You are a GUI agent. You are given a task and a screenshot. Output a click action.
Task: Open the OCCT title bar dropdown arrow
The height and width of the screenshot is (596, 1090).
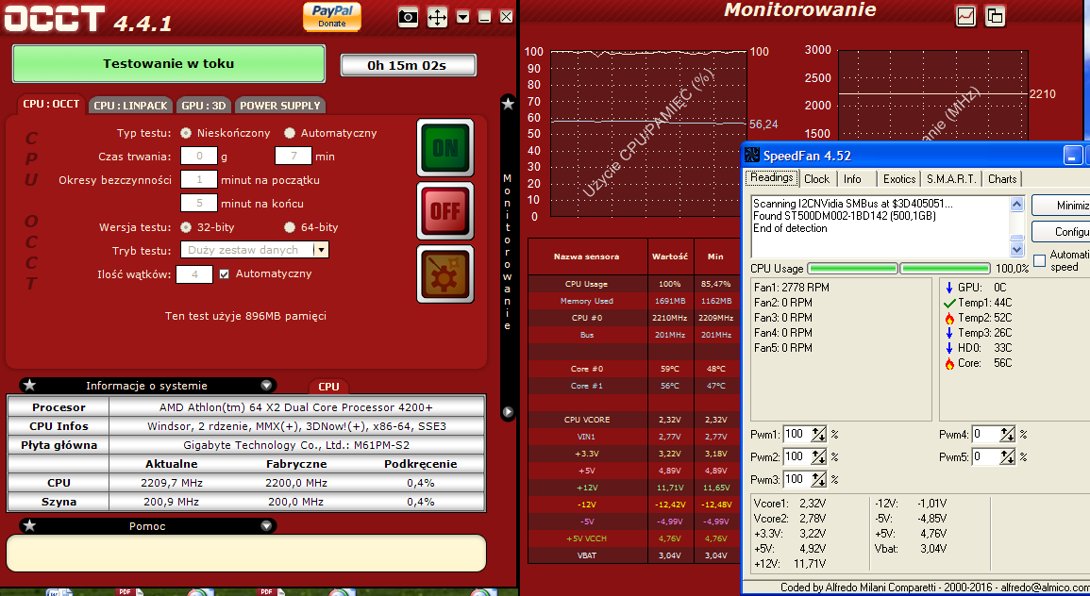(463, 17)
